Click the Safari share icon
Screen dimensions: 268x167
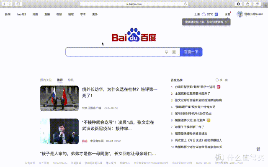pyautogui.click(x=247, y=4)
